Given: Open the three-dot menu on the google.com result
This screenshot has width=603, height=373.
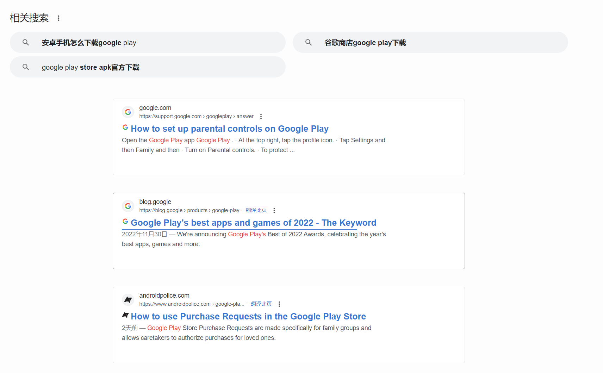Looking at the screenshot, I should pos(261,116).
